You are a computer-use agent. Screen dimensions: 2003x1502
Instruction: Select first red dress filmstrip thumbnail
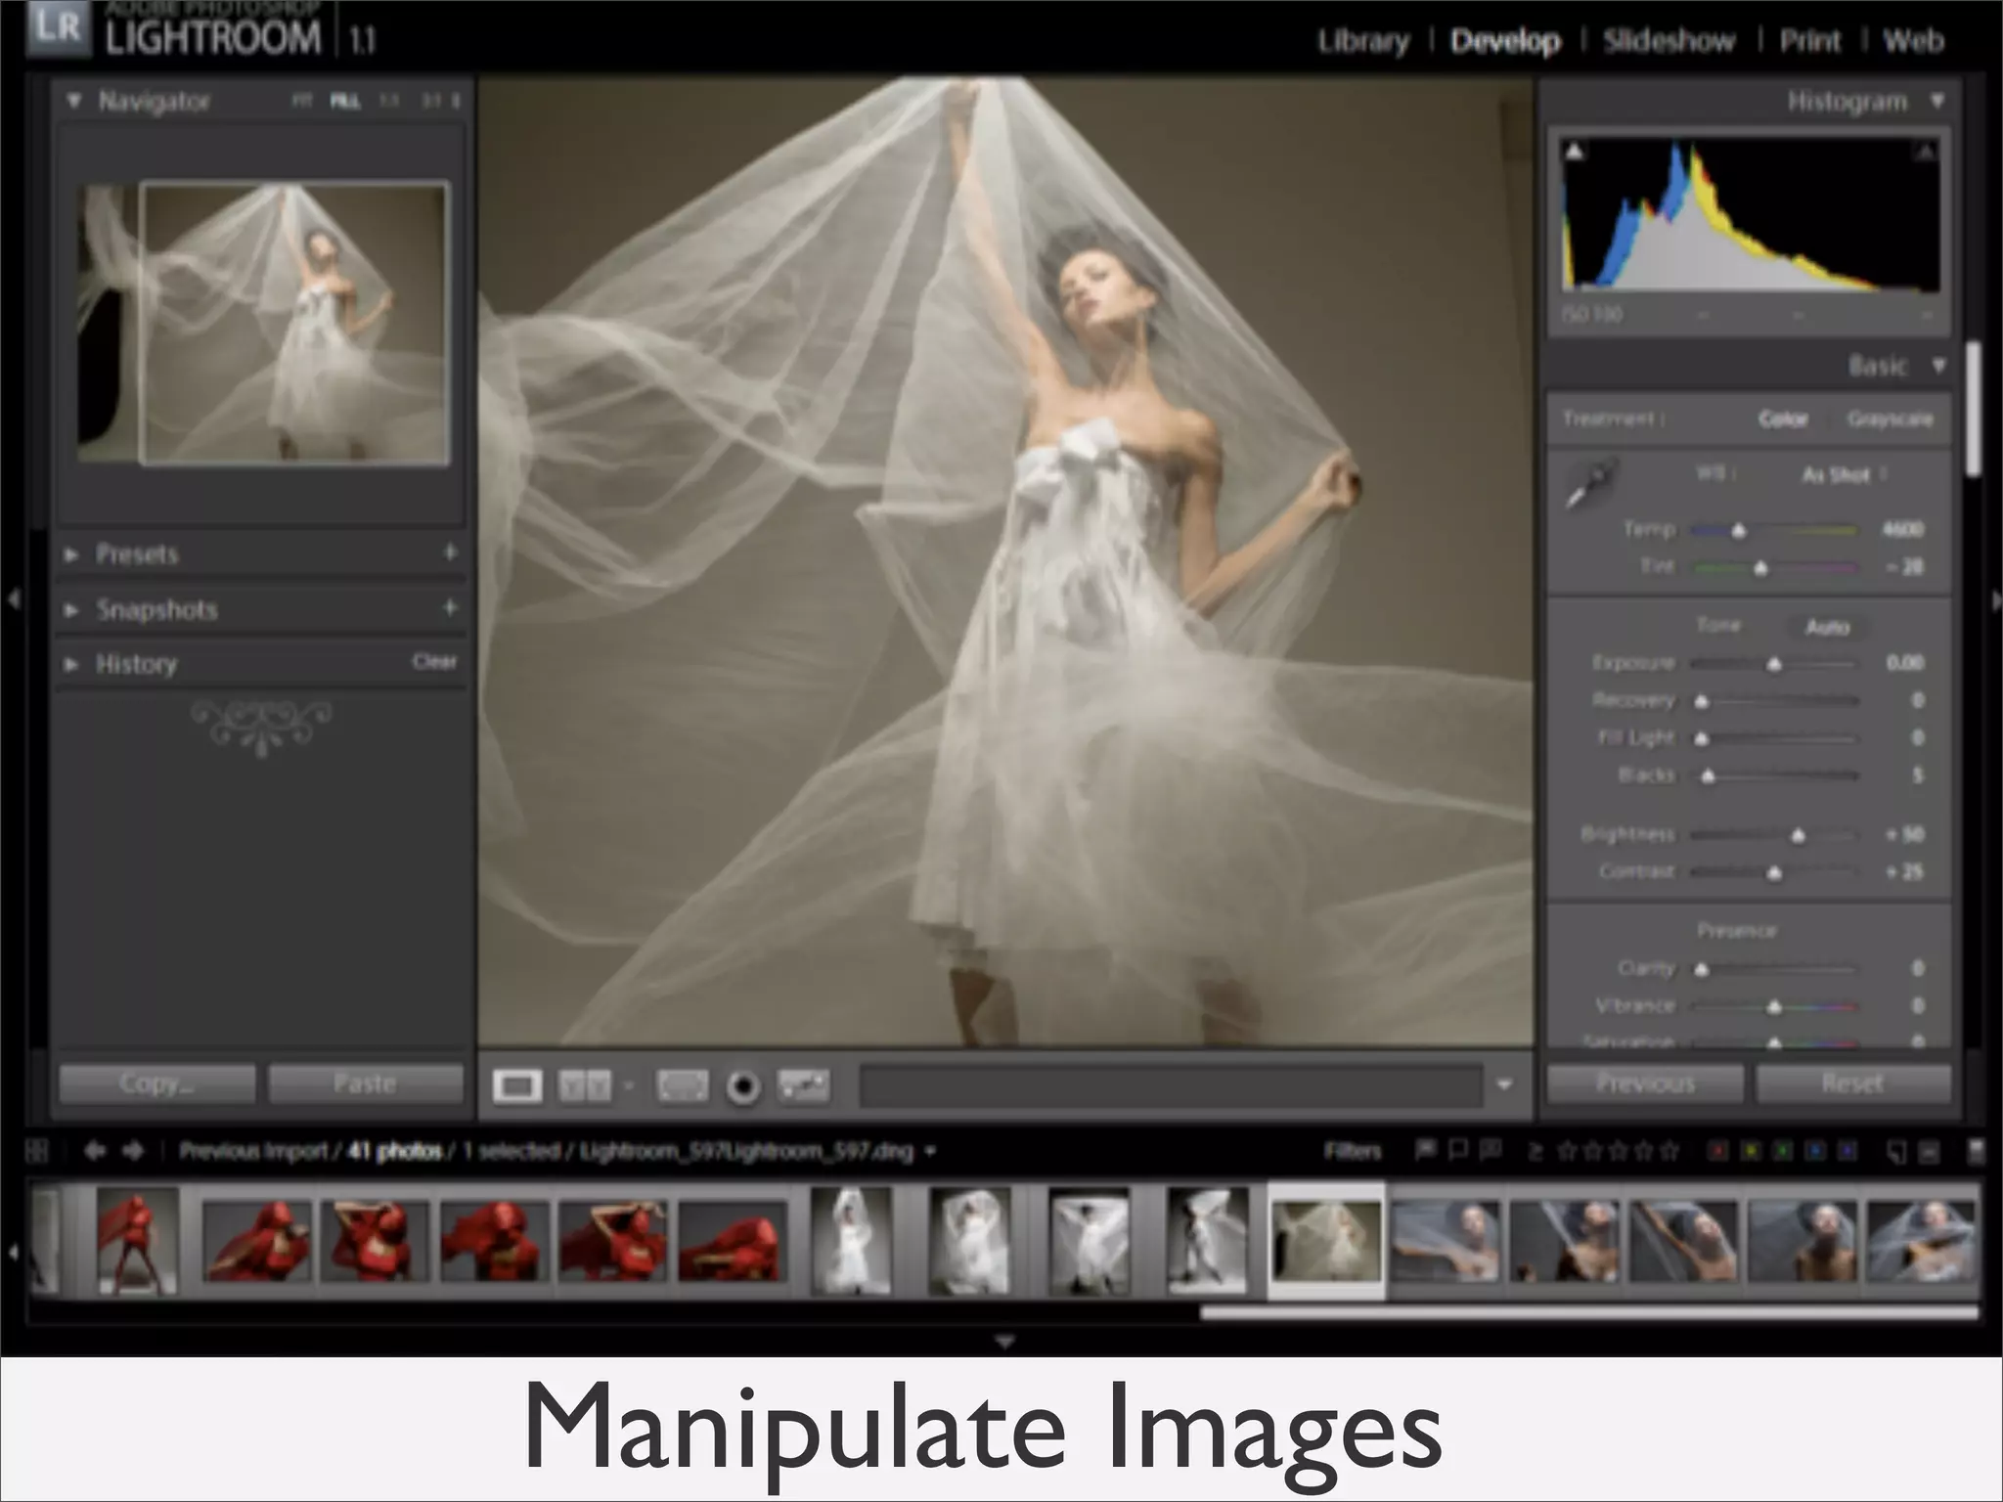coord(137,1240)
